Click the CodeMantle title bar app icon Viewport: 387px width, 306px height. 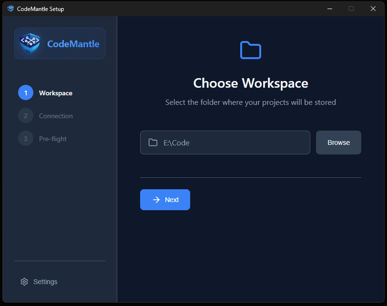click(10, 9)
